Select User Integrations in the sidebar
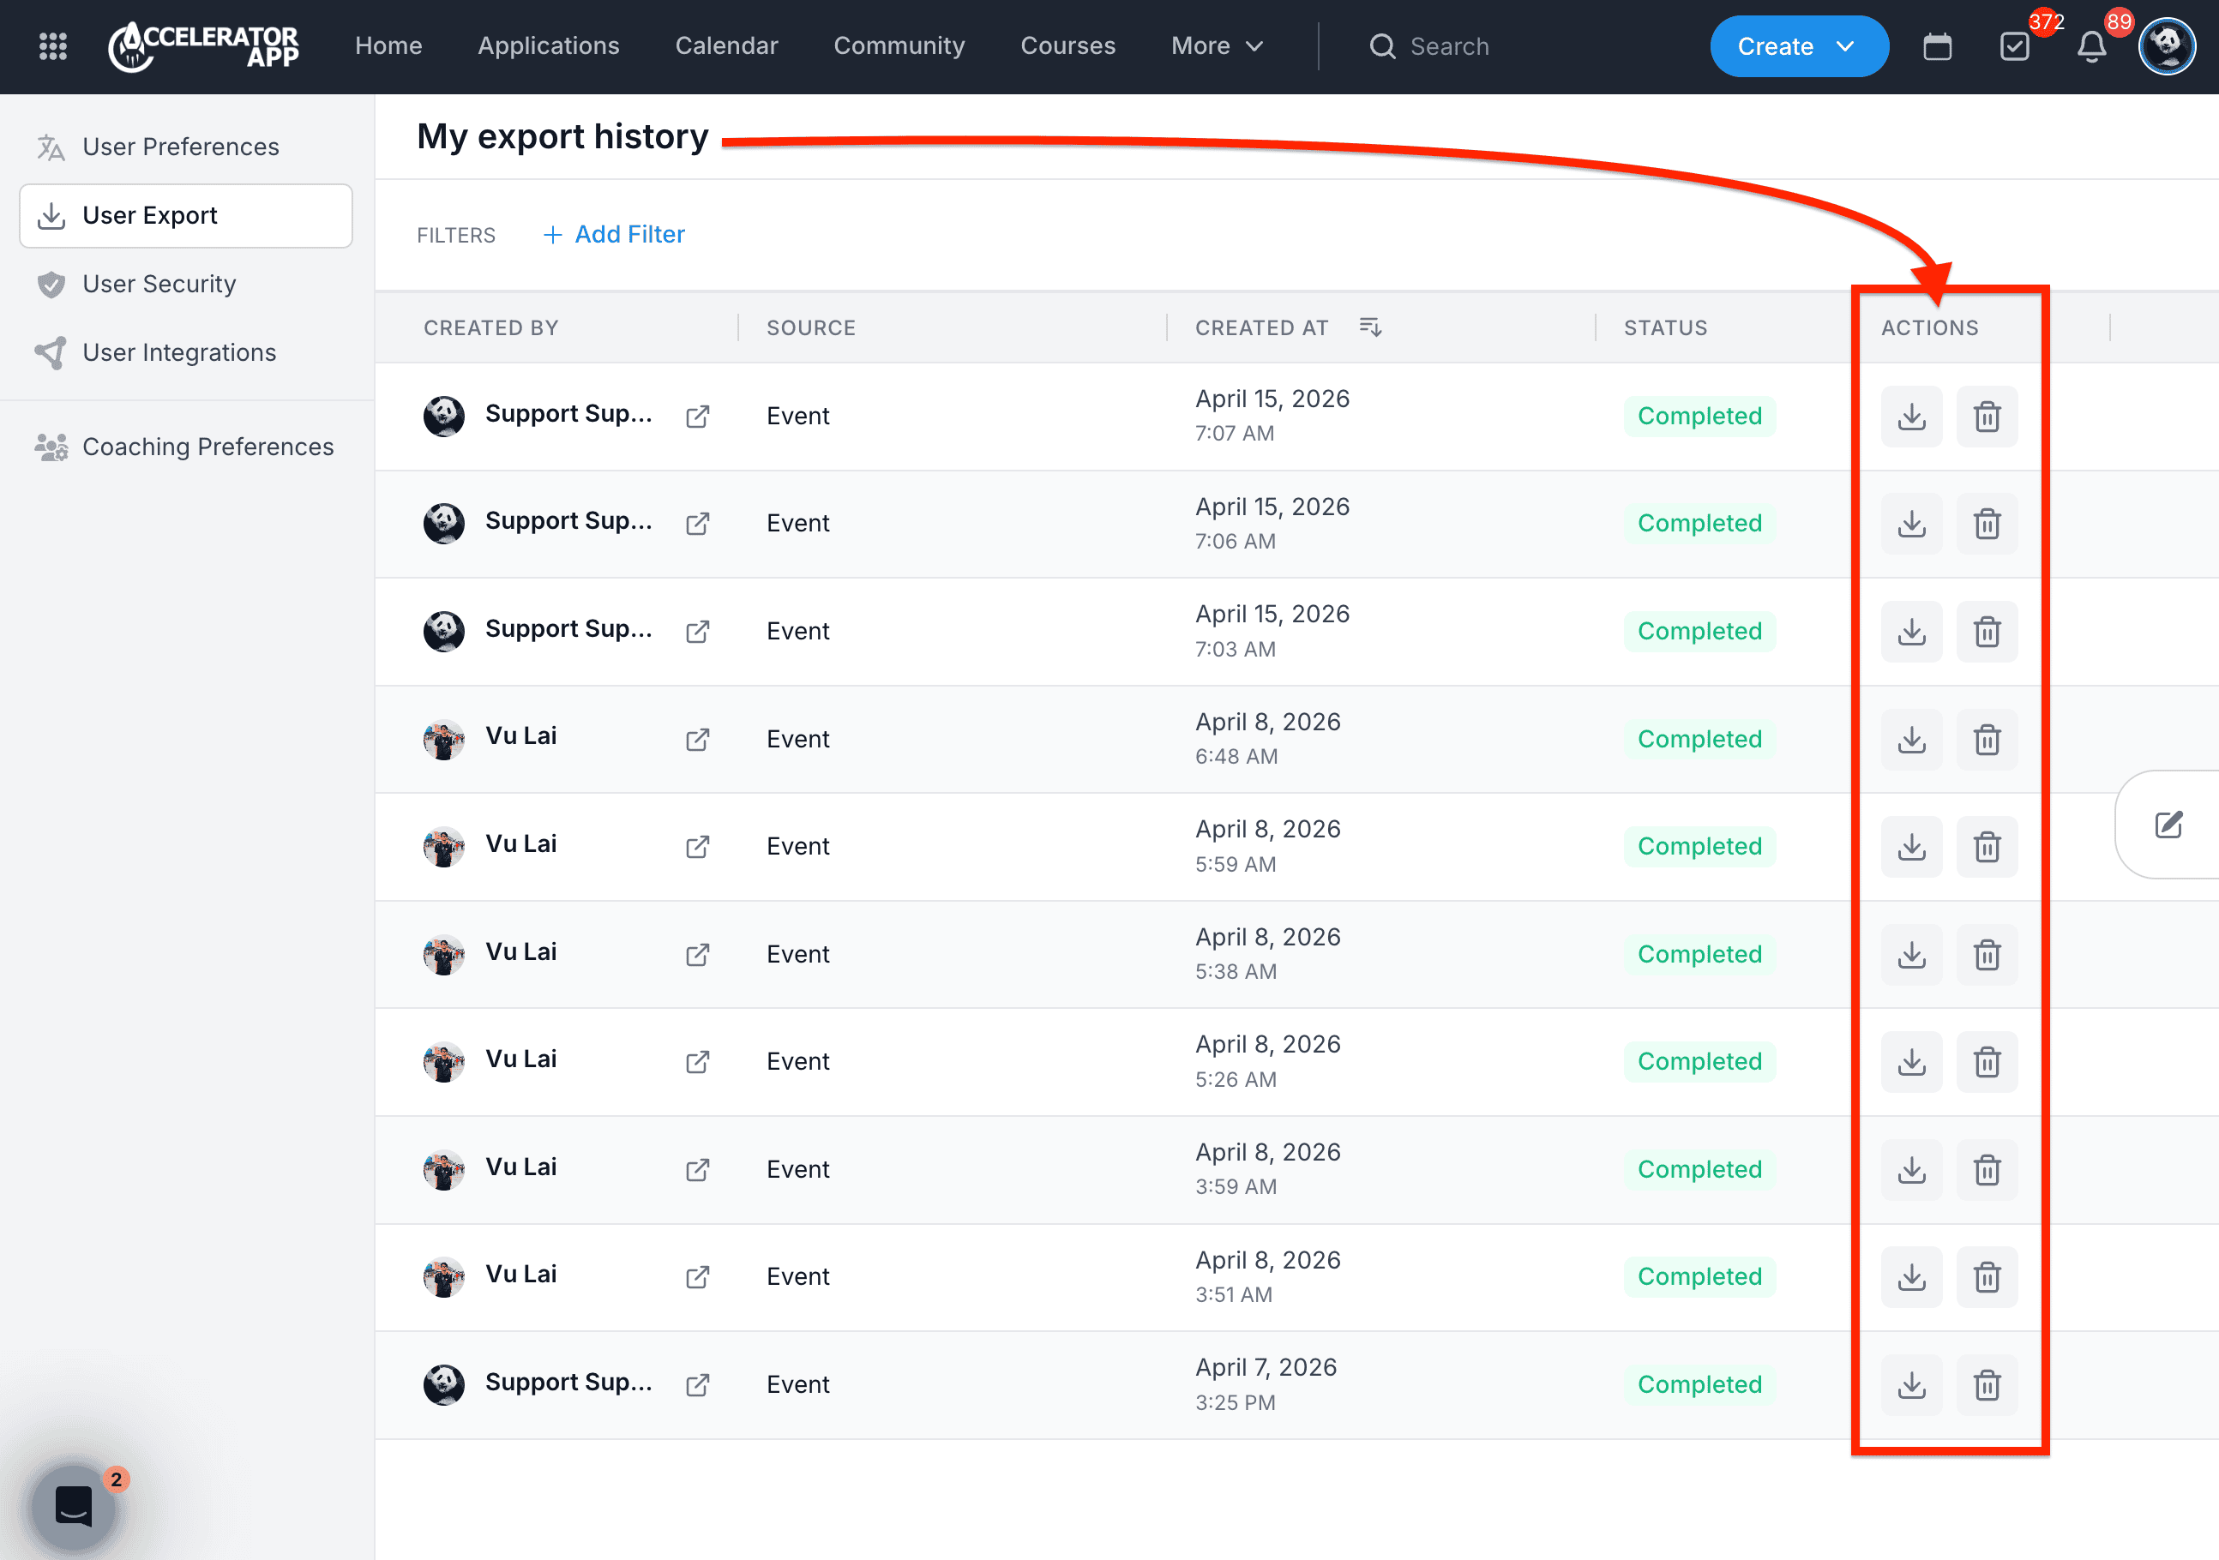 [x=179, y=352]
